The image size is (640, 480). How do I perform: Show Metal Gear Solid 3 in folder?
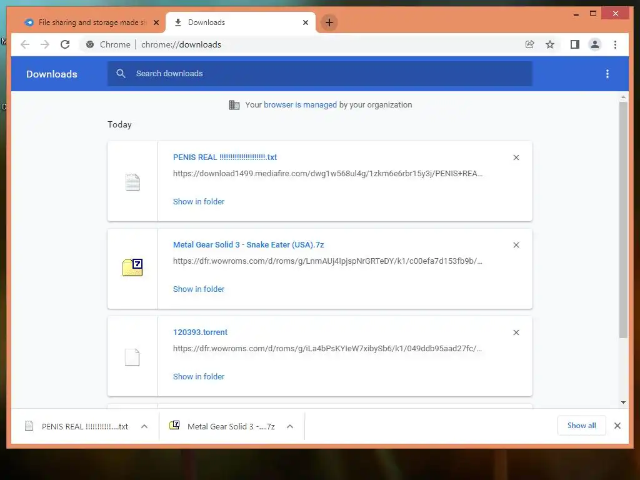199,289
